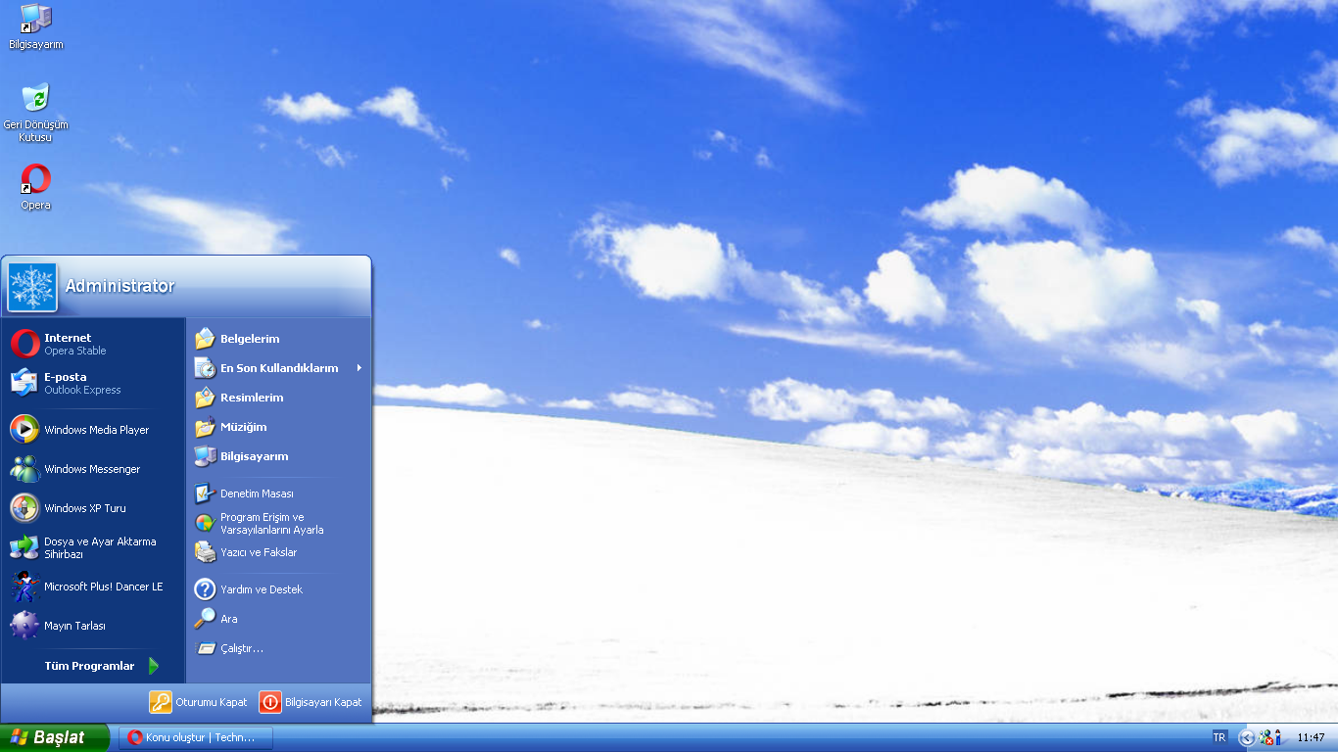Click the Dancer tray icon beside the clock

1278,737
